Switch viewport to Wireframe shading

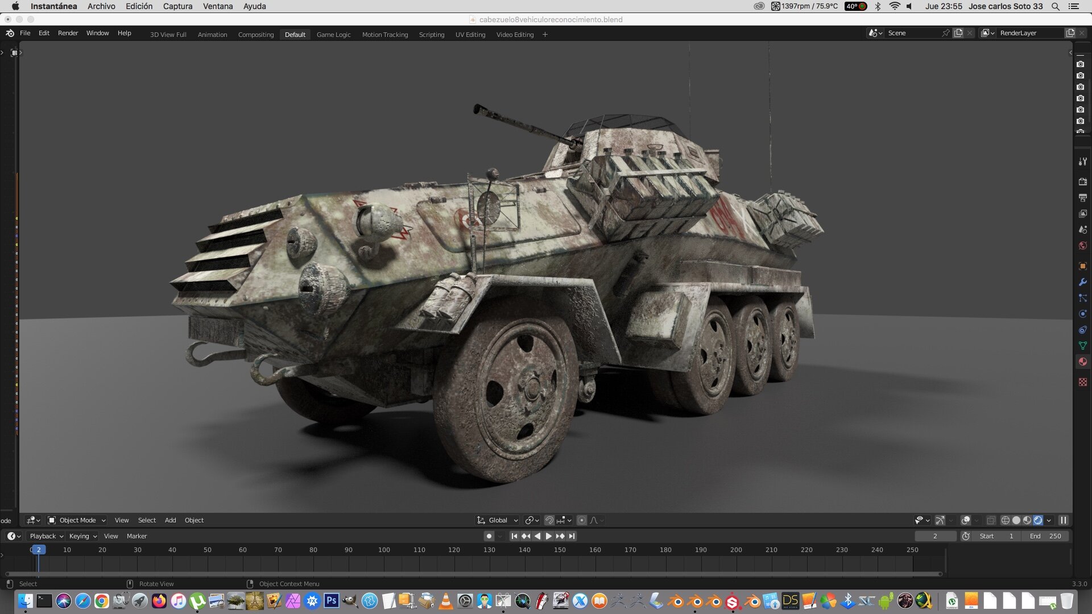(x=1006, y=520)
